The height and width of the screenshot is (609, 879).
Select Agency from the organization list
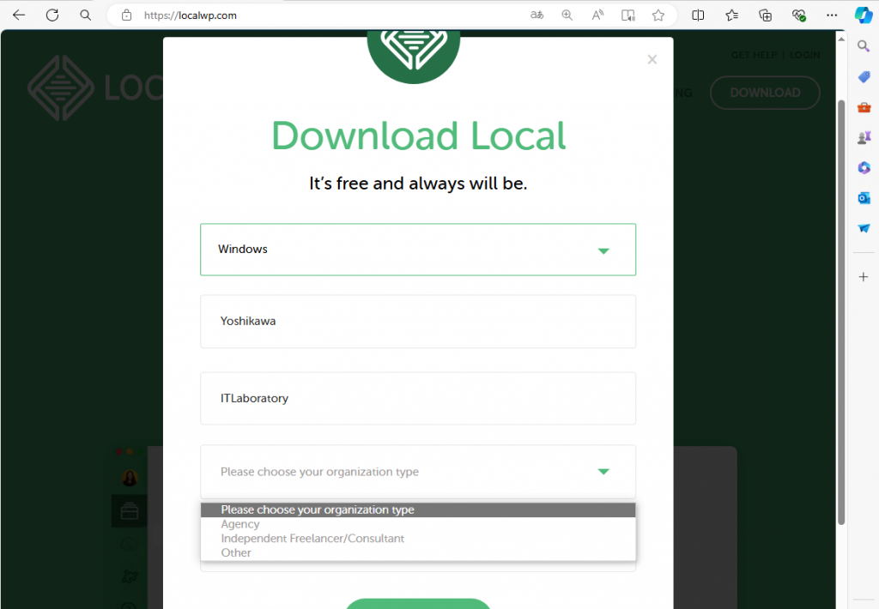point(240,524)
